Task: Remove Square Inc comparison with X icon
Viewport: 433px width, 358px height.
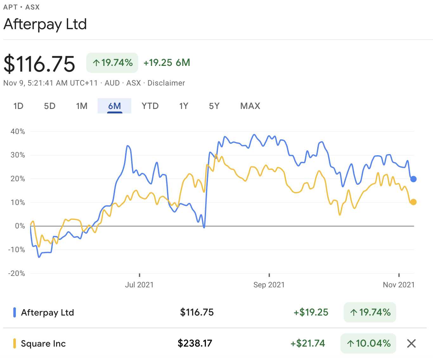Action: coord(411,343)
